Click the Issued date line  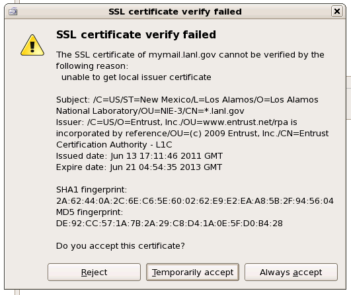click(139, 156)
